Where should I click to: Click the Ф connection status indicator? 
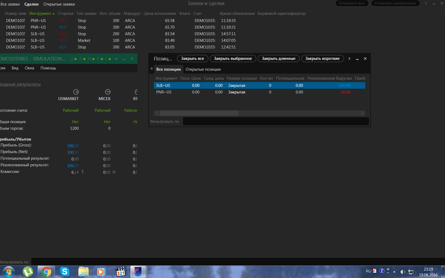click(100, 59)
